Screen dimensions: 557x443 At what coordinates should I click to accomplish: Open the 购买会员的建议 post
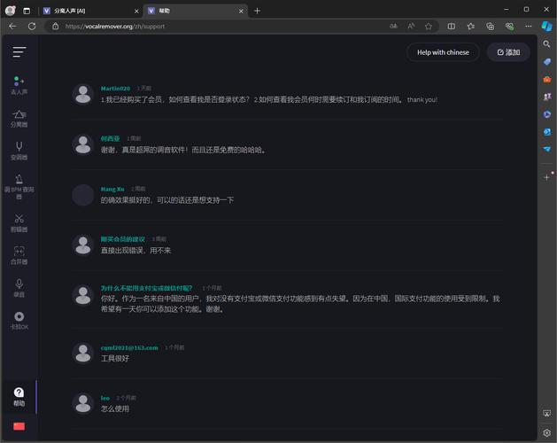(x=122, y=239)
